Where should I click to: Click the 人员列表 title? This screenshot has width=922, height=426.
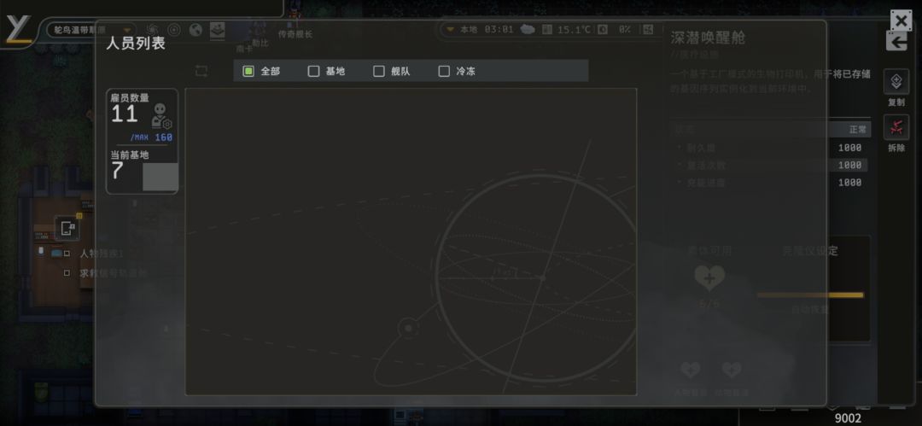click(x=136, y=44)
